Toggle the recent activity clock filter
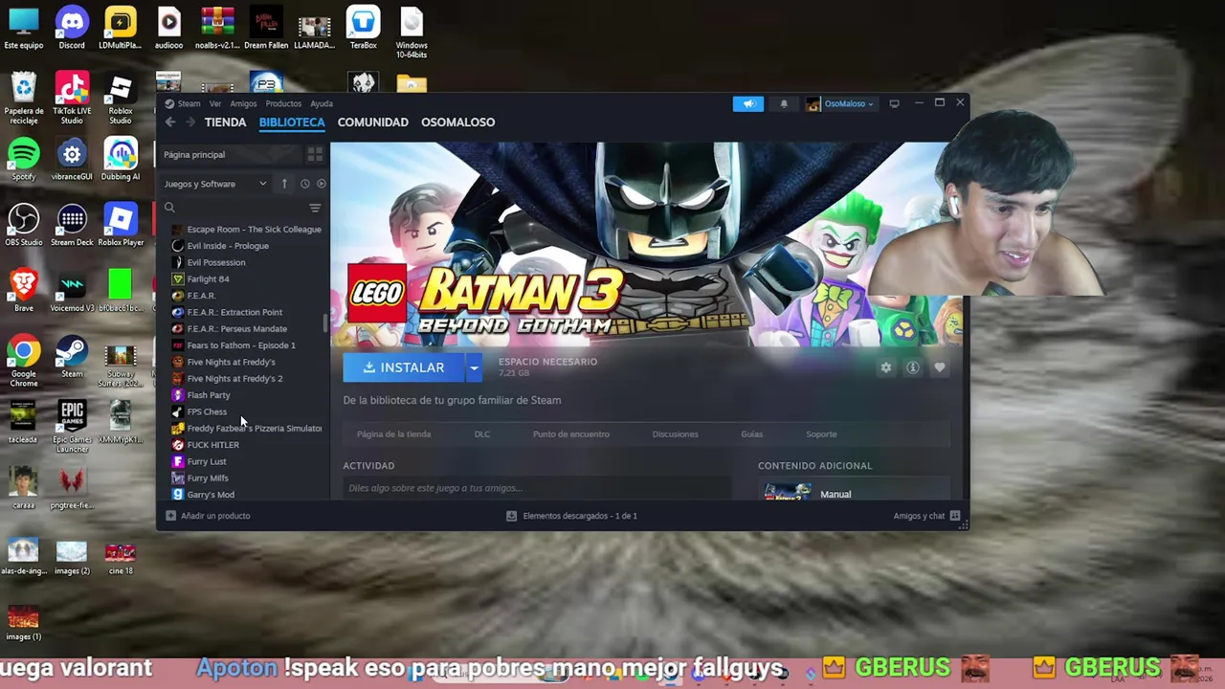1225x689 pixels. pyautogui.click(x=305, y=184)
